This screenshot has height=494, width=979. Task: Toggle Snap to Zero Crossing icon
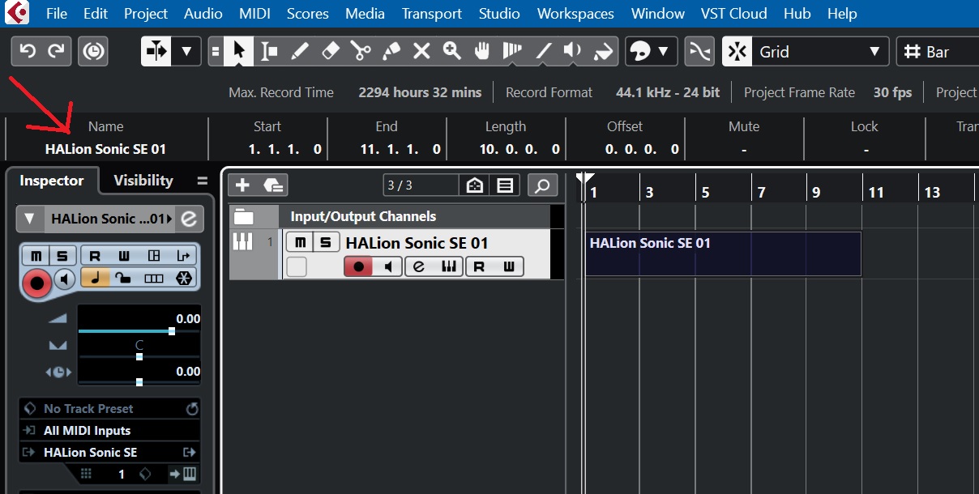click(699, 52)
